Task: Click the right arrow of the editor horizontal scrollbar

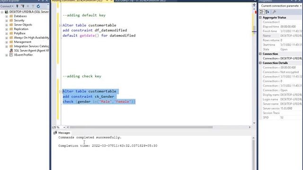Action: coord(250,127)
